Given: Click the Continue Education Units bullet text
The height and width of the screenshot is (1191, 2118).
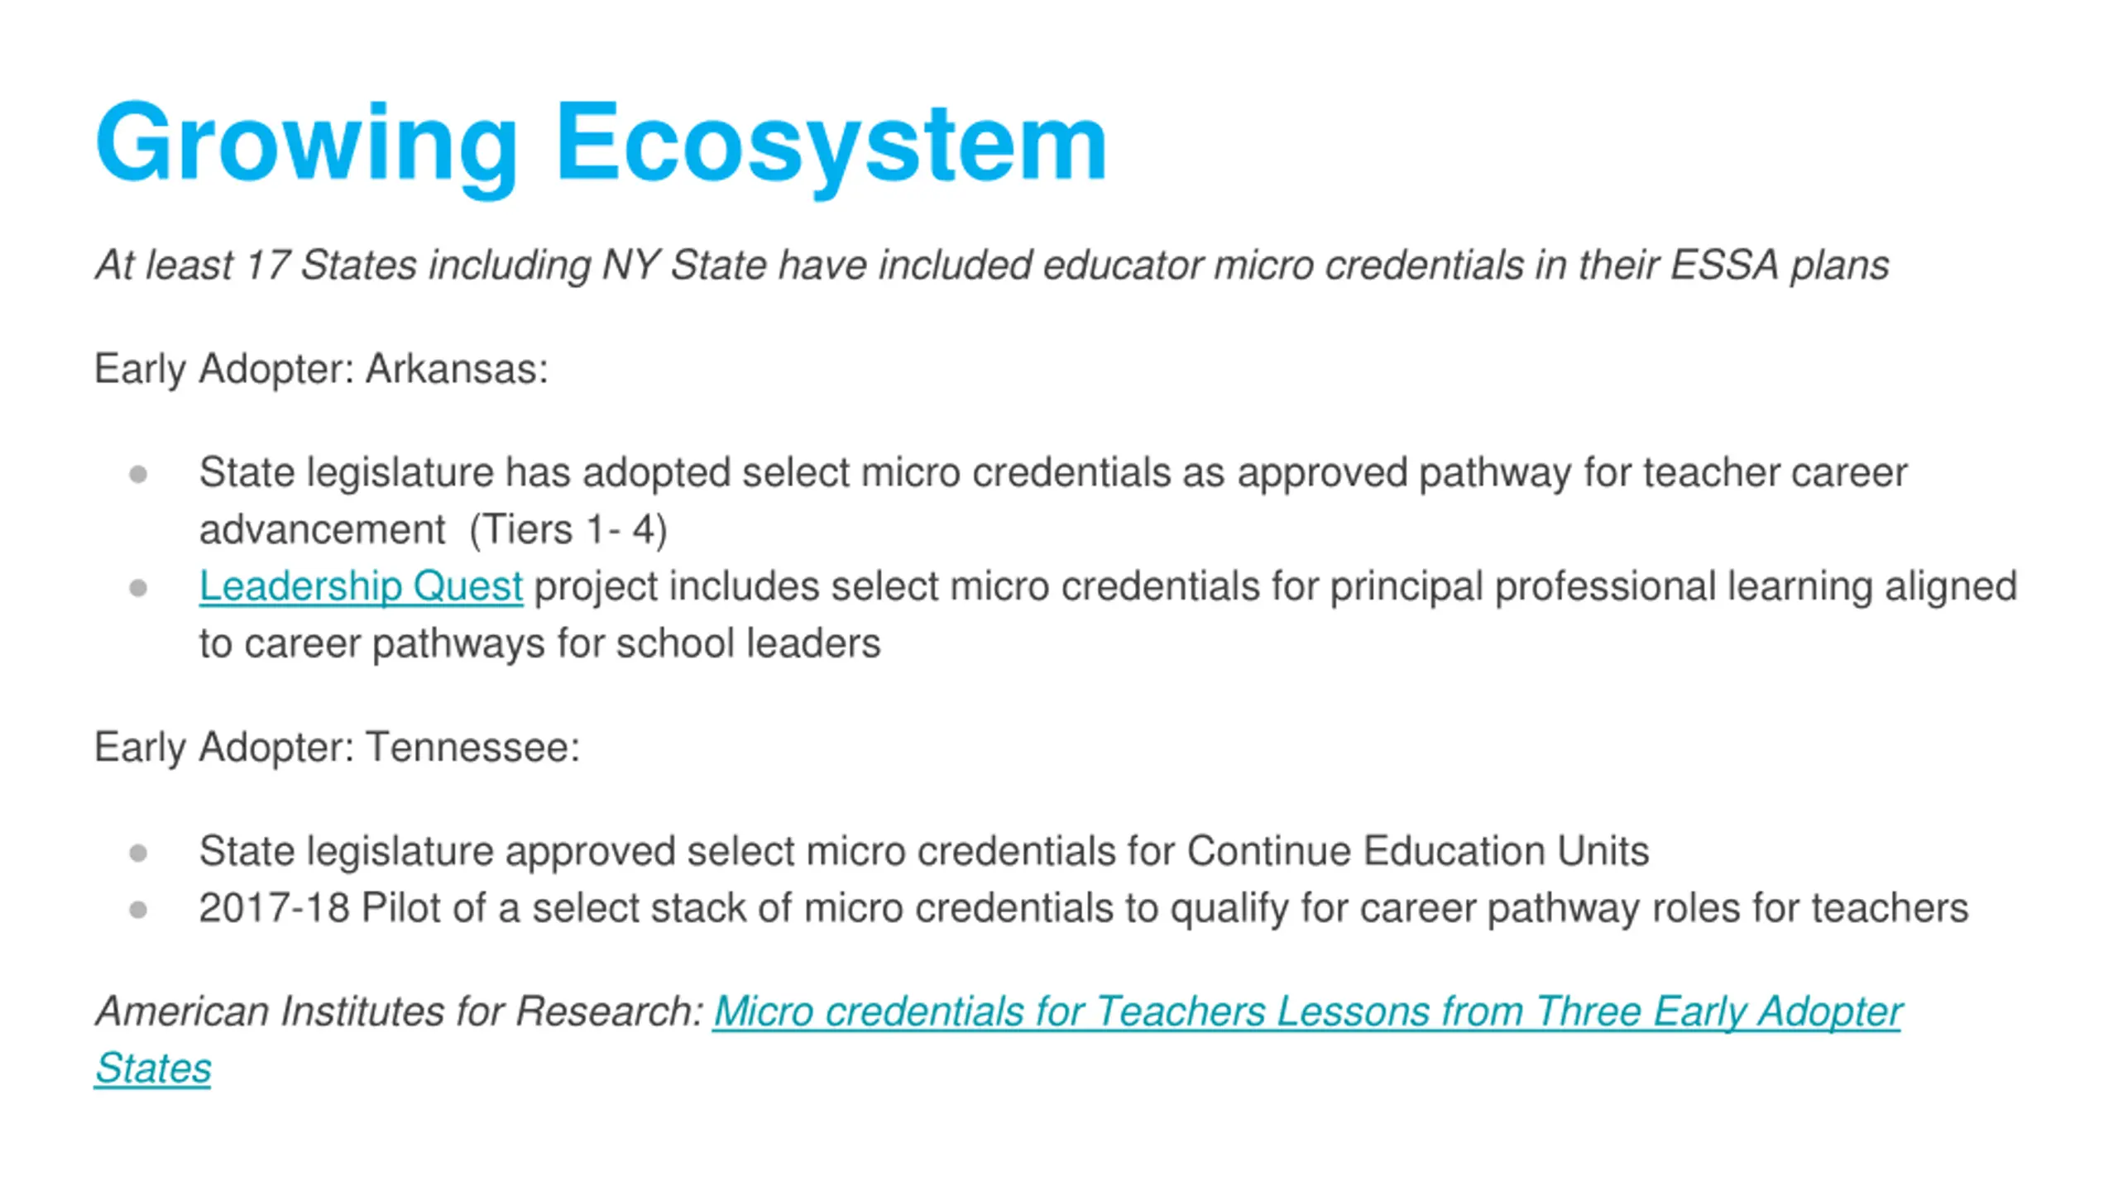Looking at the screenshot, I should [x=924, y=851].
